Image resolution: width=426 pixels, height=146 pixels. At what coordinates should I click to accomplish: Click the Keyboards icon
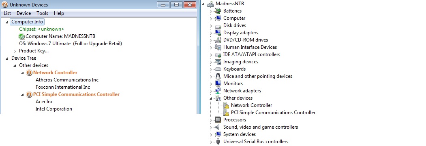pyautogui.click(x=218, y=69)
